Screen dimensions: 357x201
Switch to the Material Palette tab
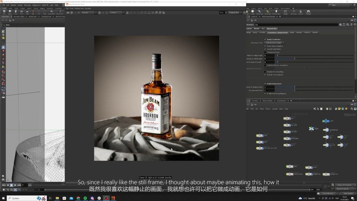(x=267, y=101)
